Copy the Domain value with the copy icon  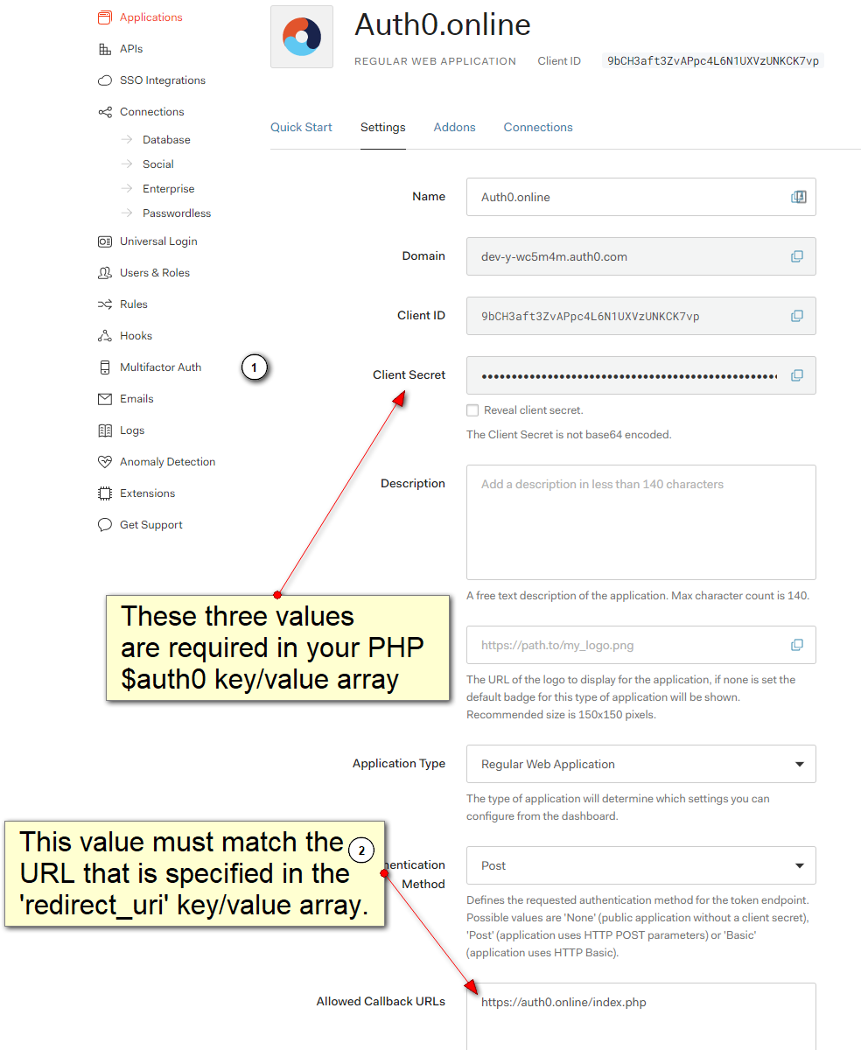coord(797,256)
